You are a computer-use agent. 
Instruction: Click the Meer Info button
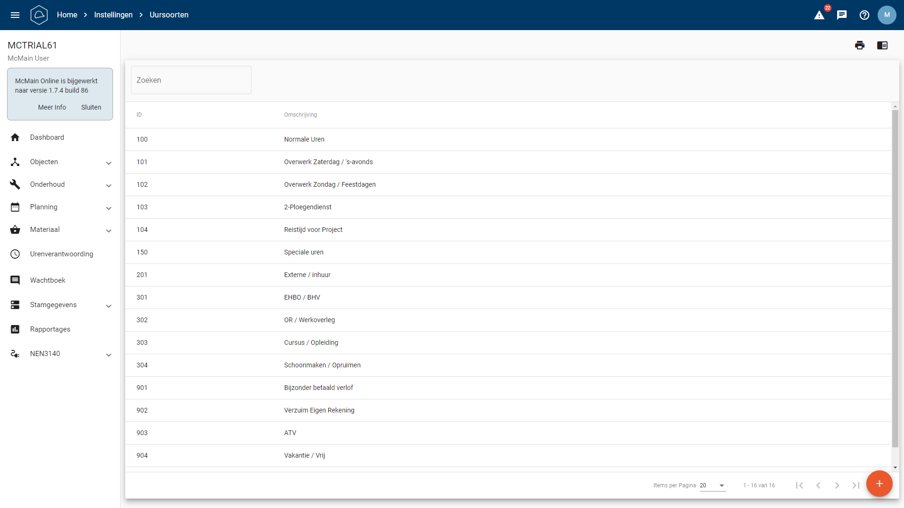tap(52, 107)
